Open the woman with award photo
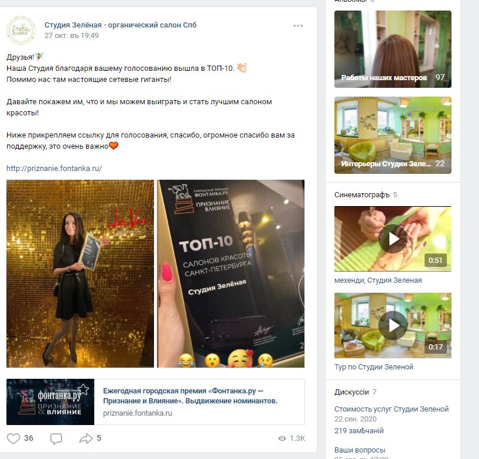 pyautogui.click(x=80, y=273)
